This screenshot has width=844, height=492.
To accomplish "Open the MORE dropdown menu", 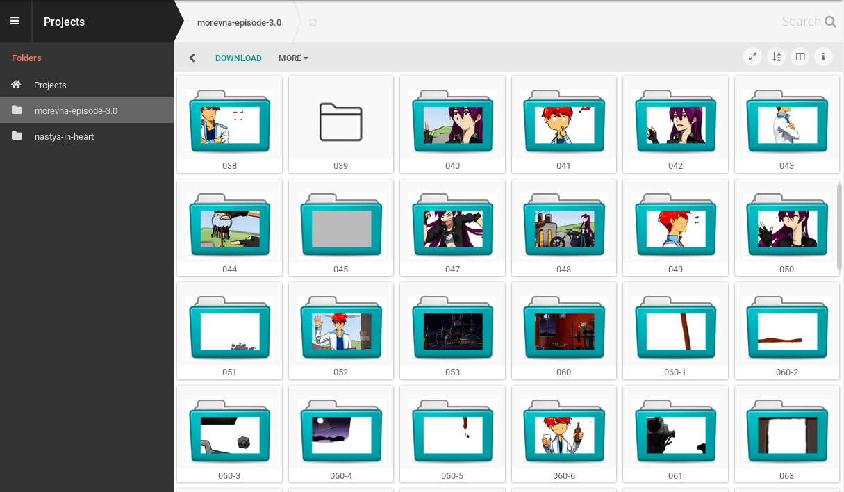I will (x=293, y=58).
